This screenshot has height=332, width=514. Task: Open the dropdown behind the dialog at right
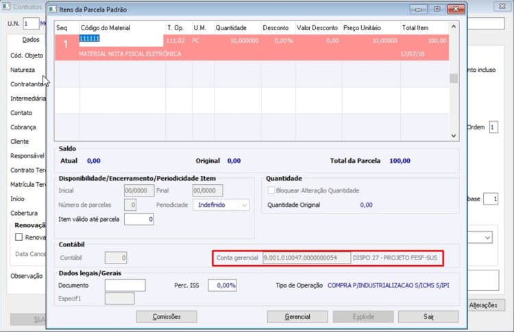coord(487,238)
